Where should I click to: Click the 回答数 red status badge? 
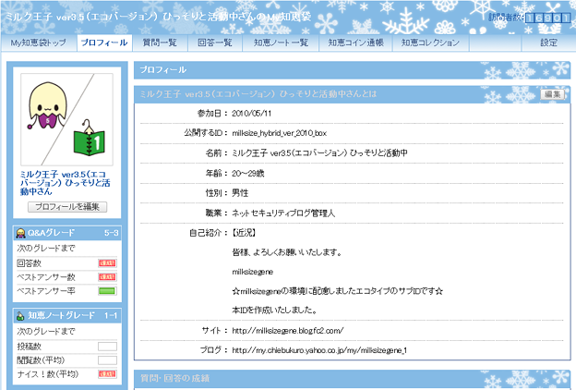pyautogui.click(x=107, y=263)
